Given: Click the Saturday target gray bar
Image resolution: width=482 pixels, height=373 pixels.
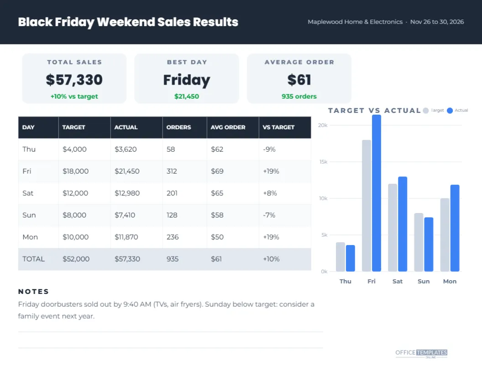Looking at the screenshot, I should [393, 228].
